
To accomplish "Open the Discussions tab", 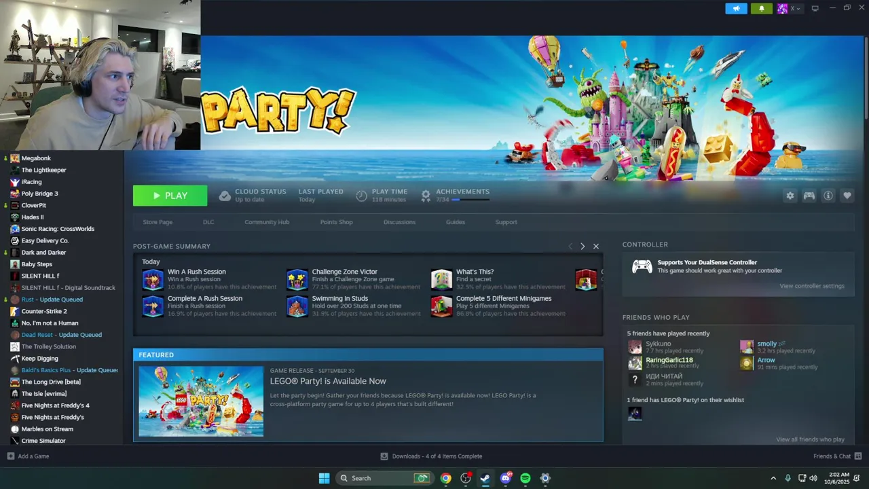I will (399, 222).
